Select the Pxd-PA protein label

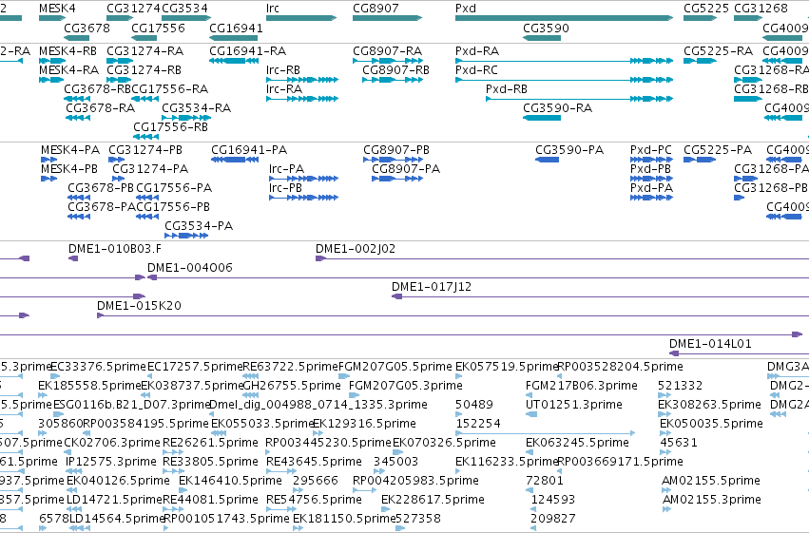point(651,188)
